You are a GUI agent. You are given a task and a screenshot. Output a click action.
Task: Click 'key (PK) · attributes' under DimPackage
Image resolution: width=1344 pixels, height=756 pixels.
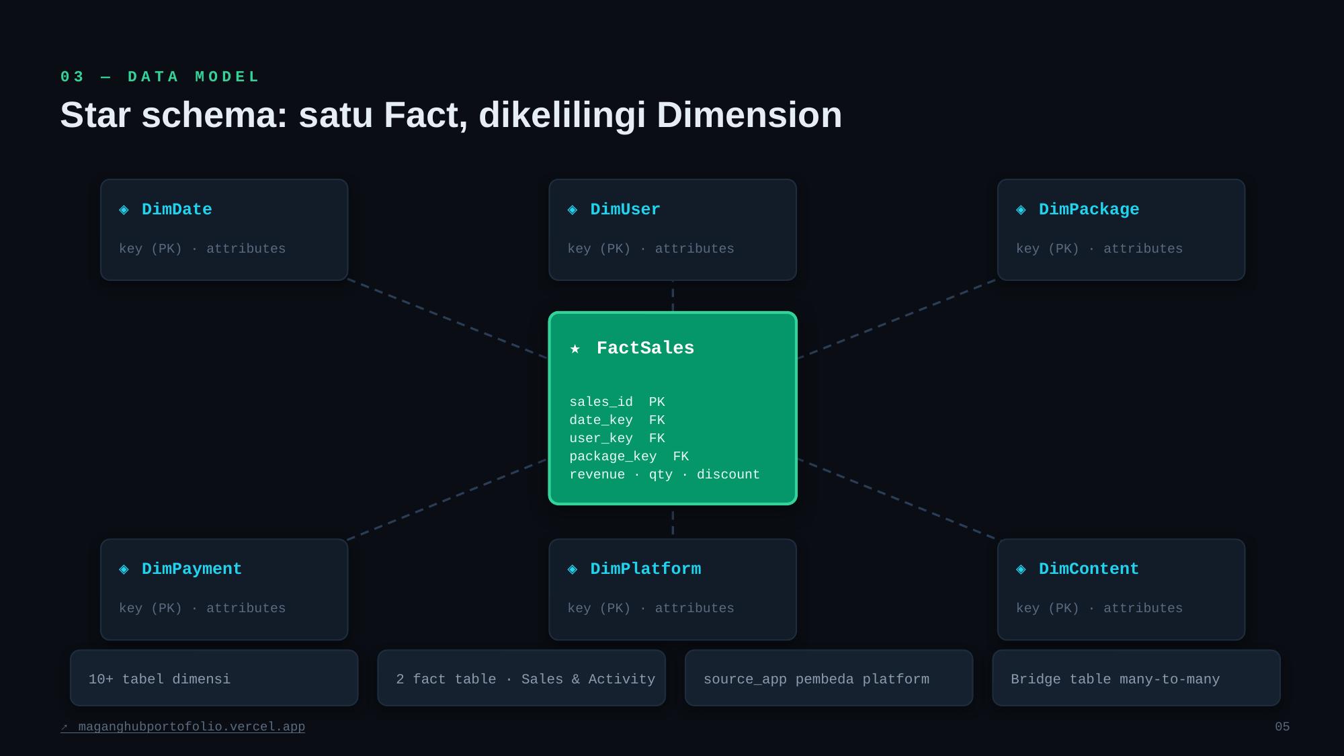[1099, 249]
